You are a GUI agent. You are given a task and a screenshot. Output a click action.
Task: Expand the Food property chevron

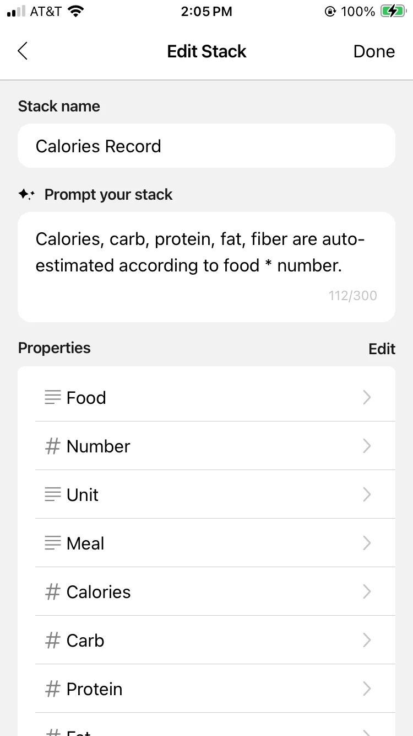367,397
